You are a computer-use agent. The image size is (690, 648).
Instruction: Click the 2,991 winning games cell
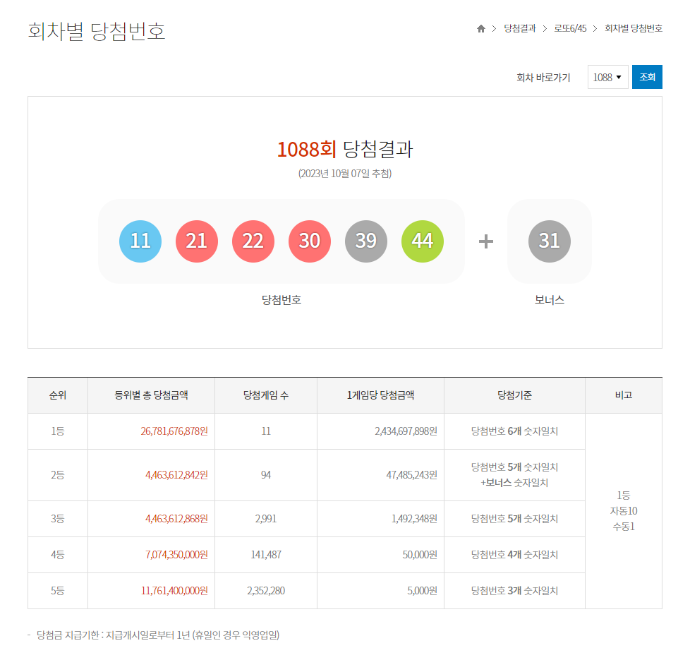[x=266, y=519]
